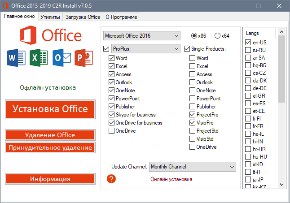Screen dimensions: 290x203
Task: Open the О Программе tab
Action: click(121, 17)
